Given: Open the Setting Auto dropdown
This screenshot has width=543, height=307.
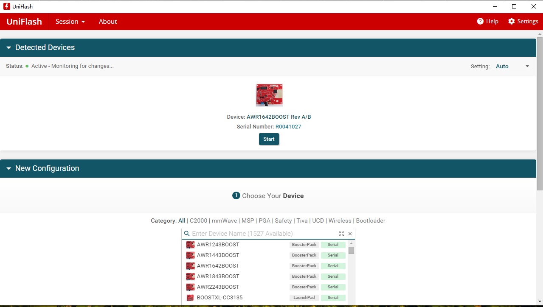Looking at the screenshot, I should pyautogui.click(x=512, y=66).
